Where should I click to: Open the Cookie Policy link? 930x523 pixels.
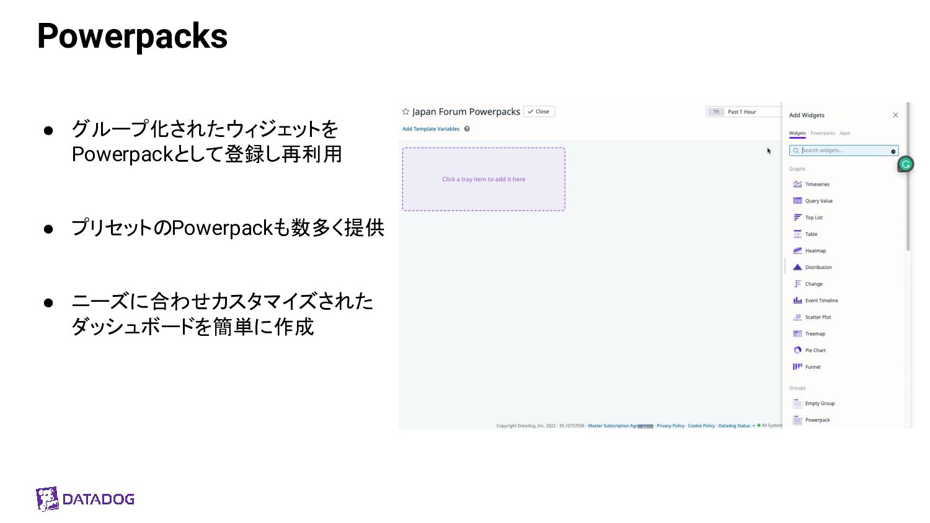tap(701, 426)
